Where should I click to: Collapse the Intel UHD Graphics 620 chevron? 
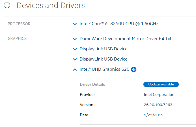[75, 70]
